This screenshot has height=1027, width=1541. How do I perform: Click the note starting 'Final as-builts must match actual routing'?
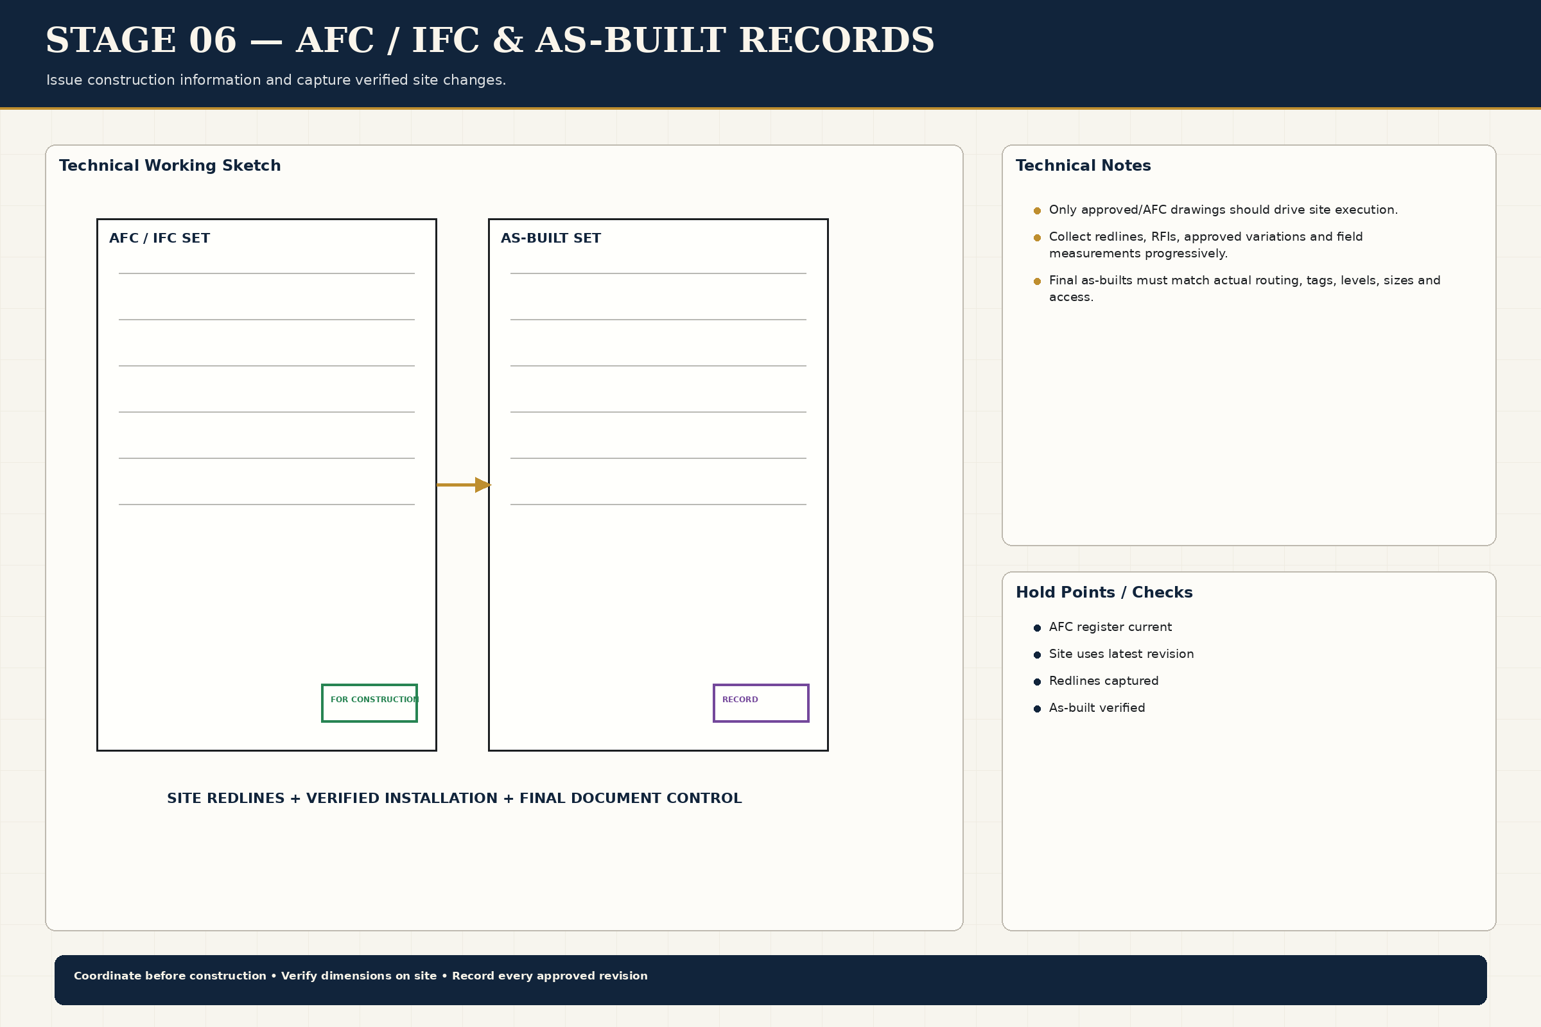click(x=1244, y=288)
